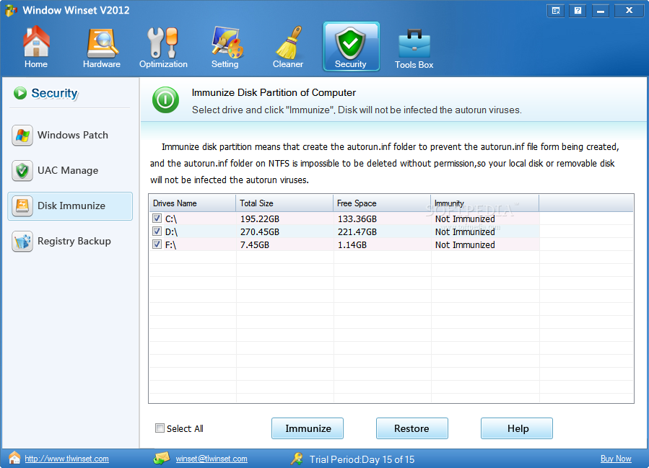The image size is (649, 468).
Task: Open UAC Manage in sidebar
Action: pyautogui.click(x=70, y=171)
